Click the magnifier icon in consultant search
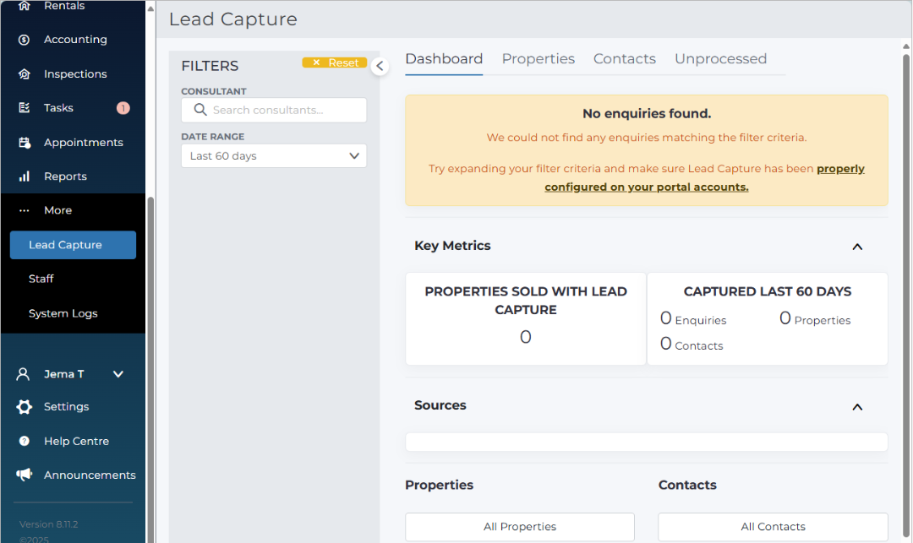Image resolution: width=913 pixels, height=543 pixels. 200,110
